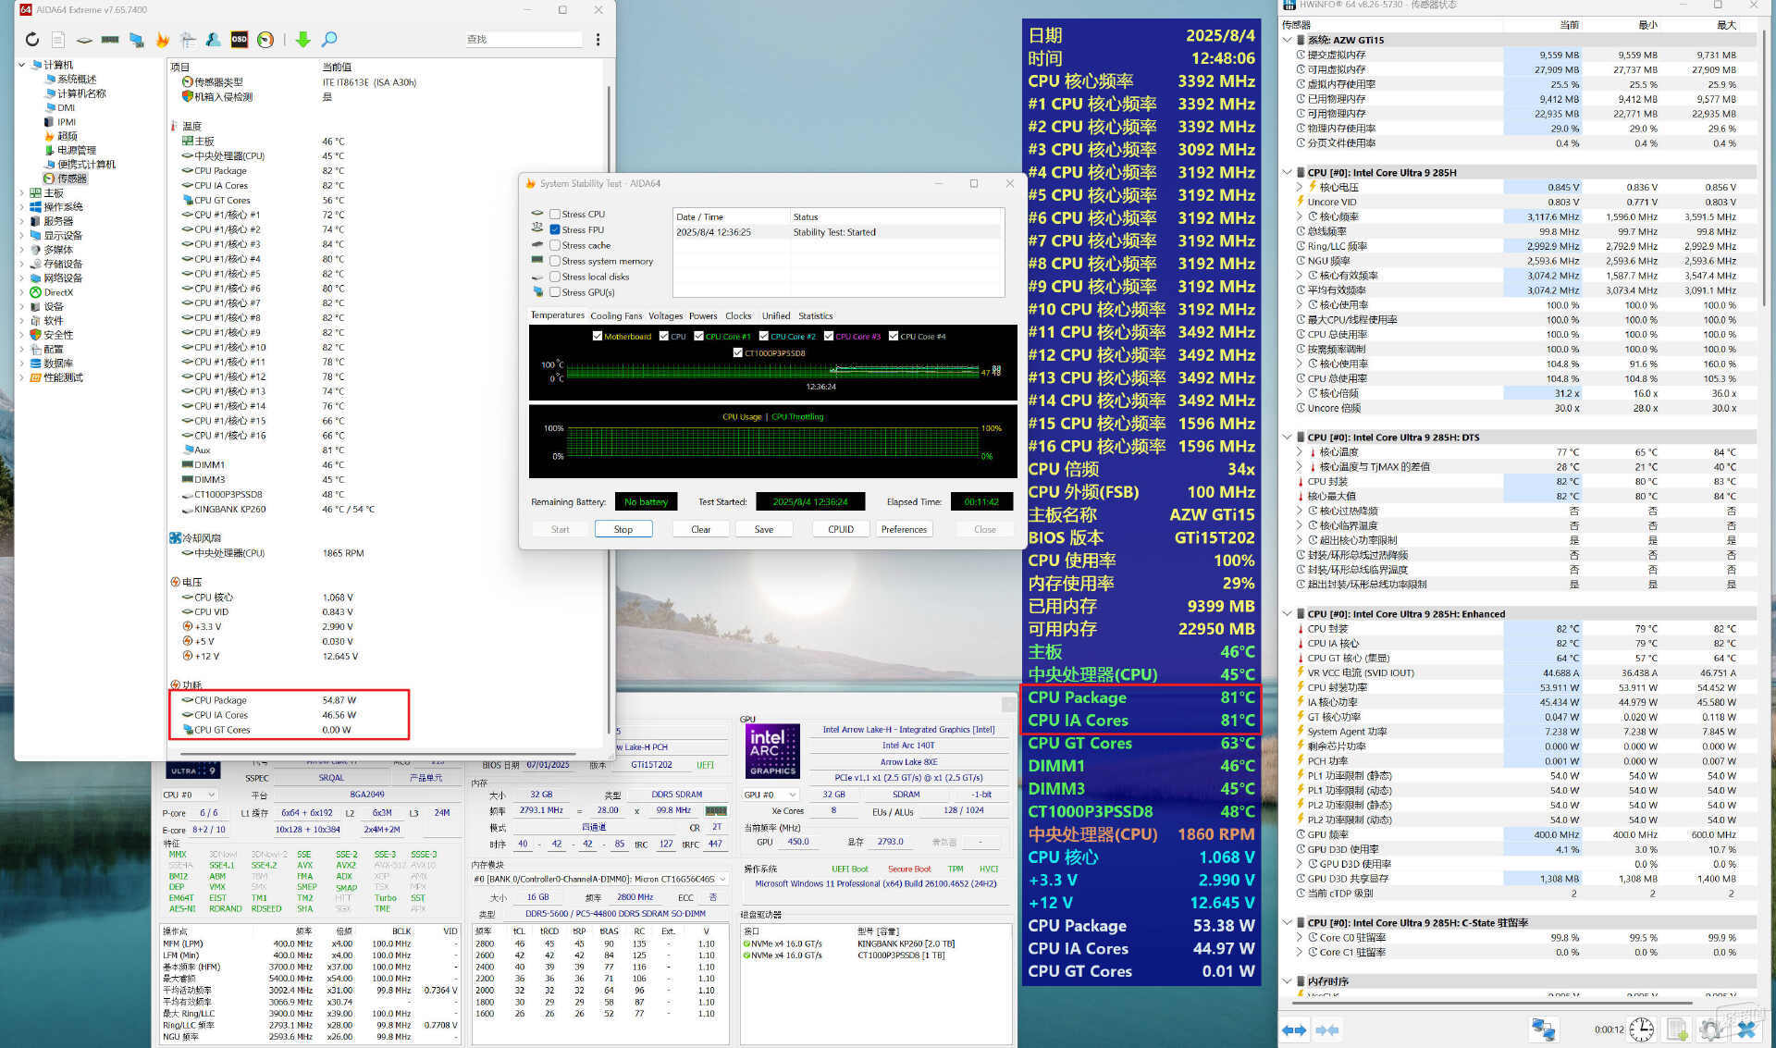Switch to the Powers tab
1776x1048 pixels.
coord(703,316)
